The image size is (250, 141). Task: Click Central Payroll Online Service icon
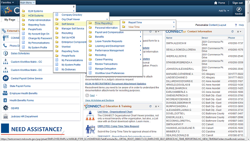[x=5, y=78]
